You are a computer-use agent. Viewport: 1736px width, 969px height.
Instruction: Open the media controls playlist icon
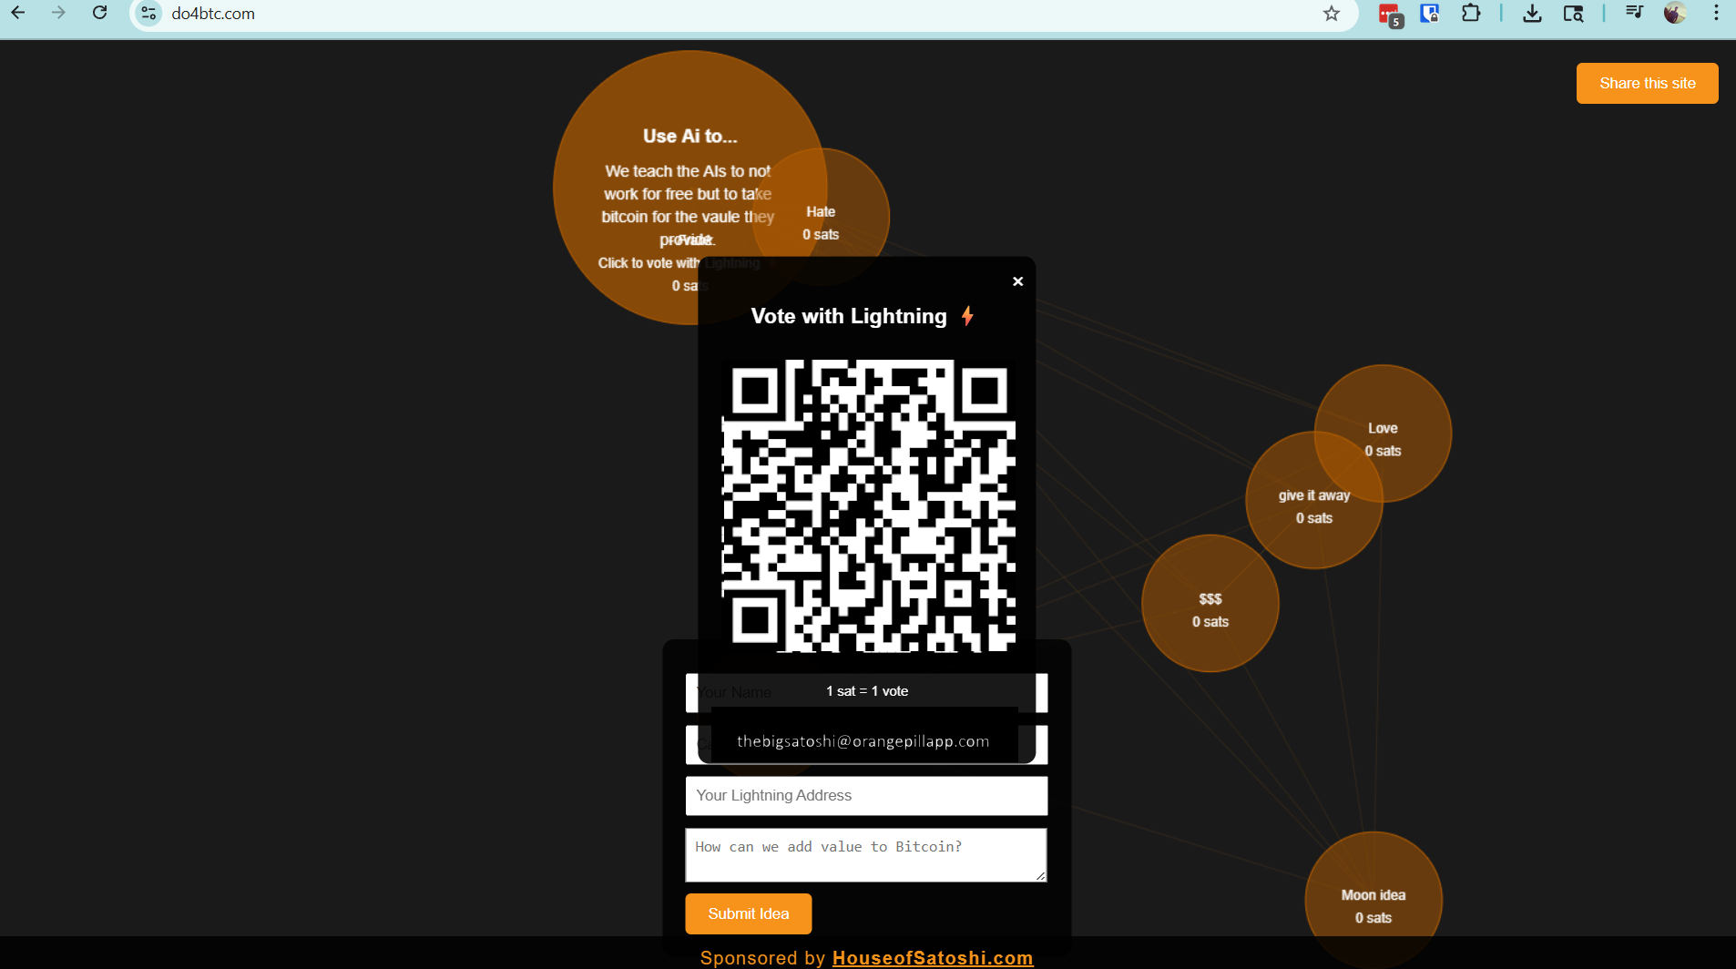coord(1634,14)
